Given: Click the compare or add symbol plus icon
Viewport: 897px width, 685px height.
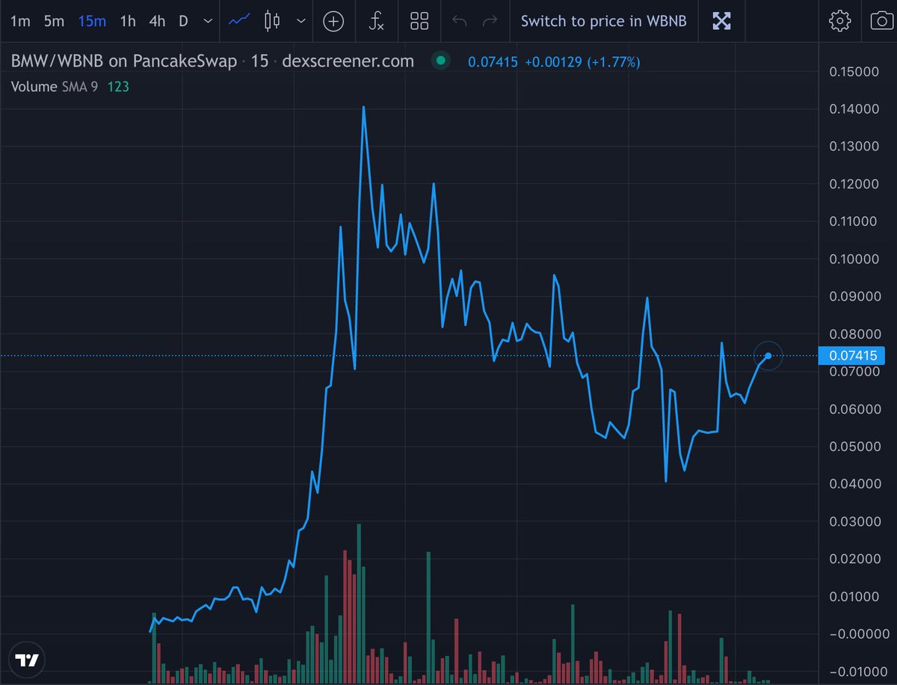Looking at the screenshot, I should pos(333,21).
